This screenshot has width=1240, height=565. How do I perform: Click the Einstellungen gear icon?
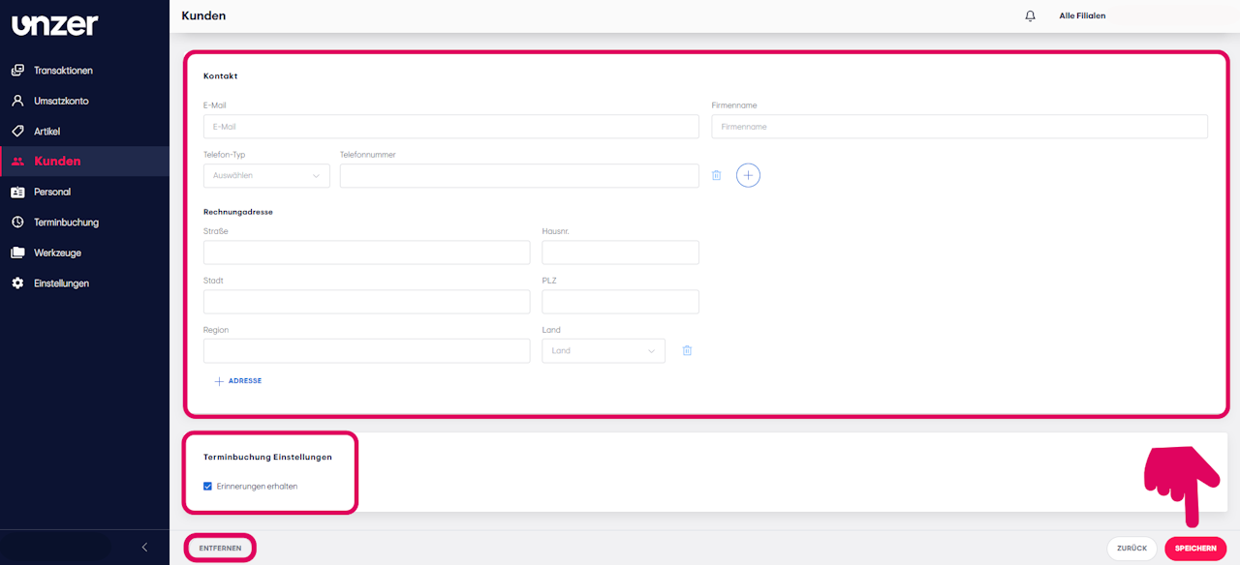[x=17, y=283]
